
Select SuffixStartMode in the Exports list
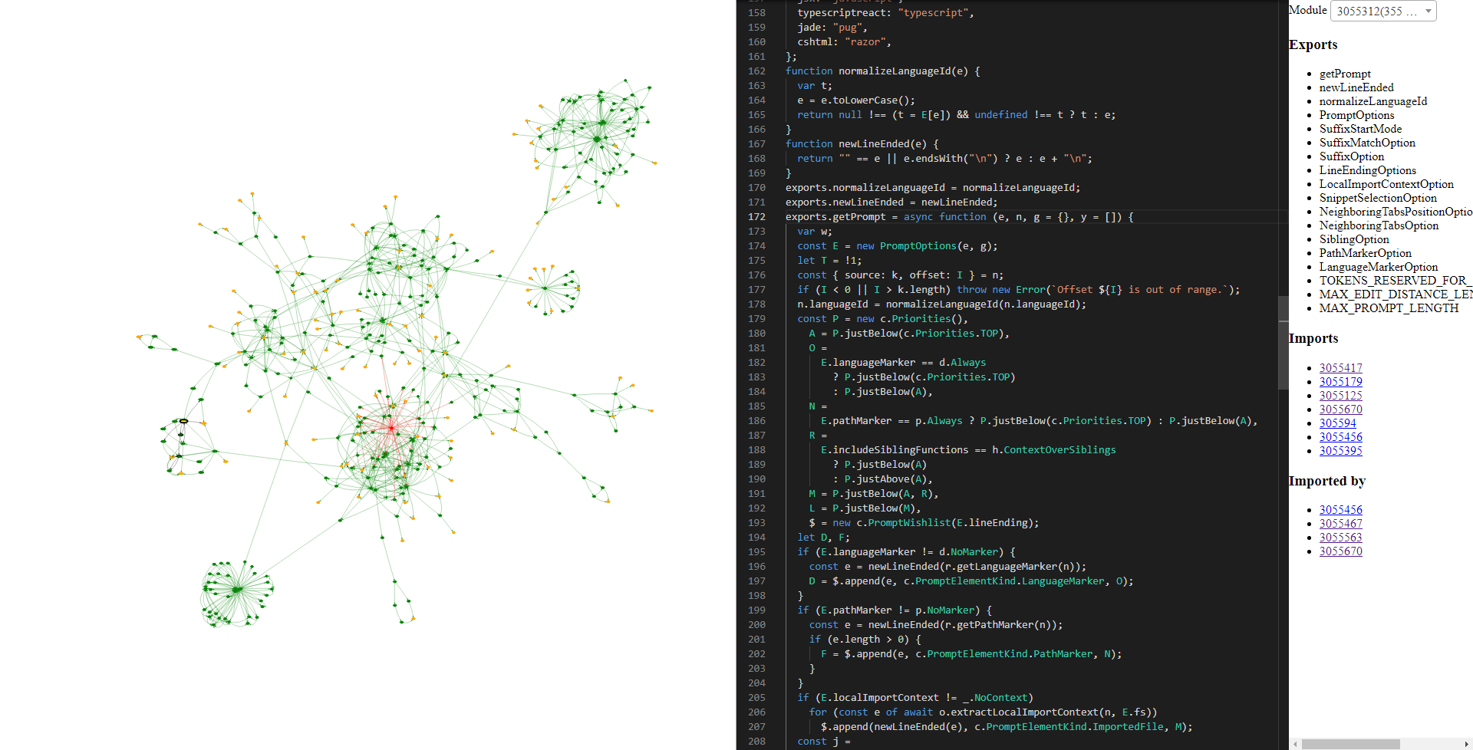click(x=1360, y=129)
